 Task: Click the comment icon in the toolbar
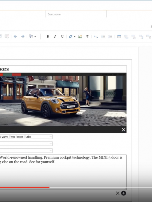(7, 36)
